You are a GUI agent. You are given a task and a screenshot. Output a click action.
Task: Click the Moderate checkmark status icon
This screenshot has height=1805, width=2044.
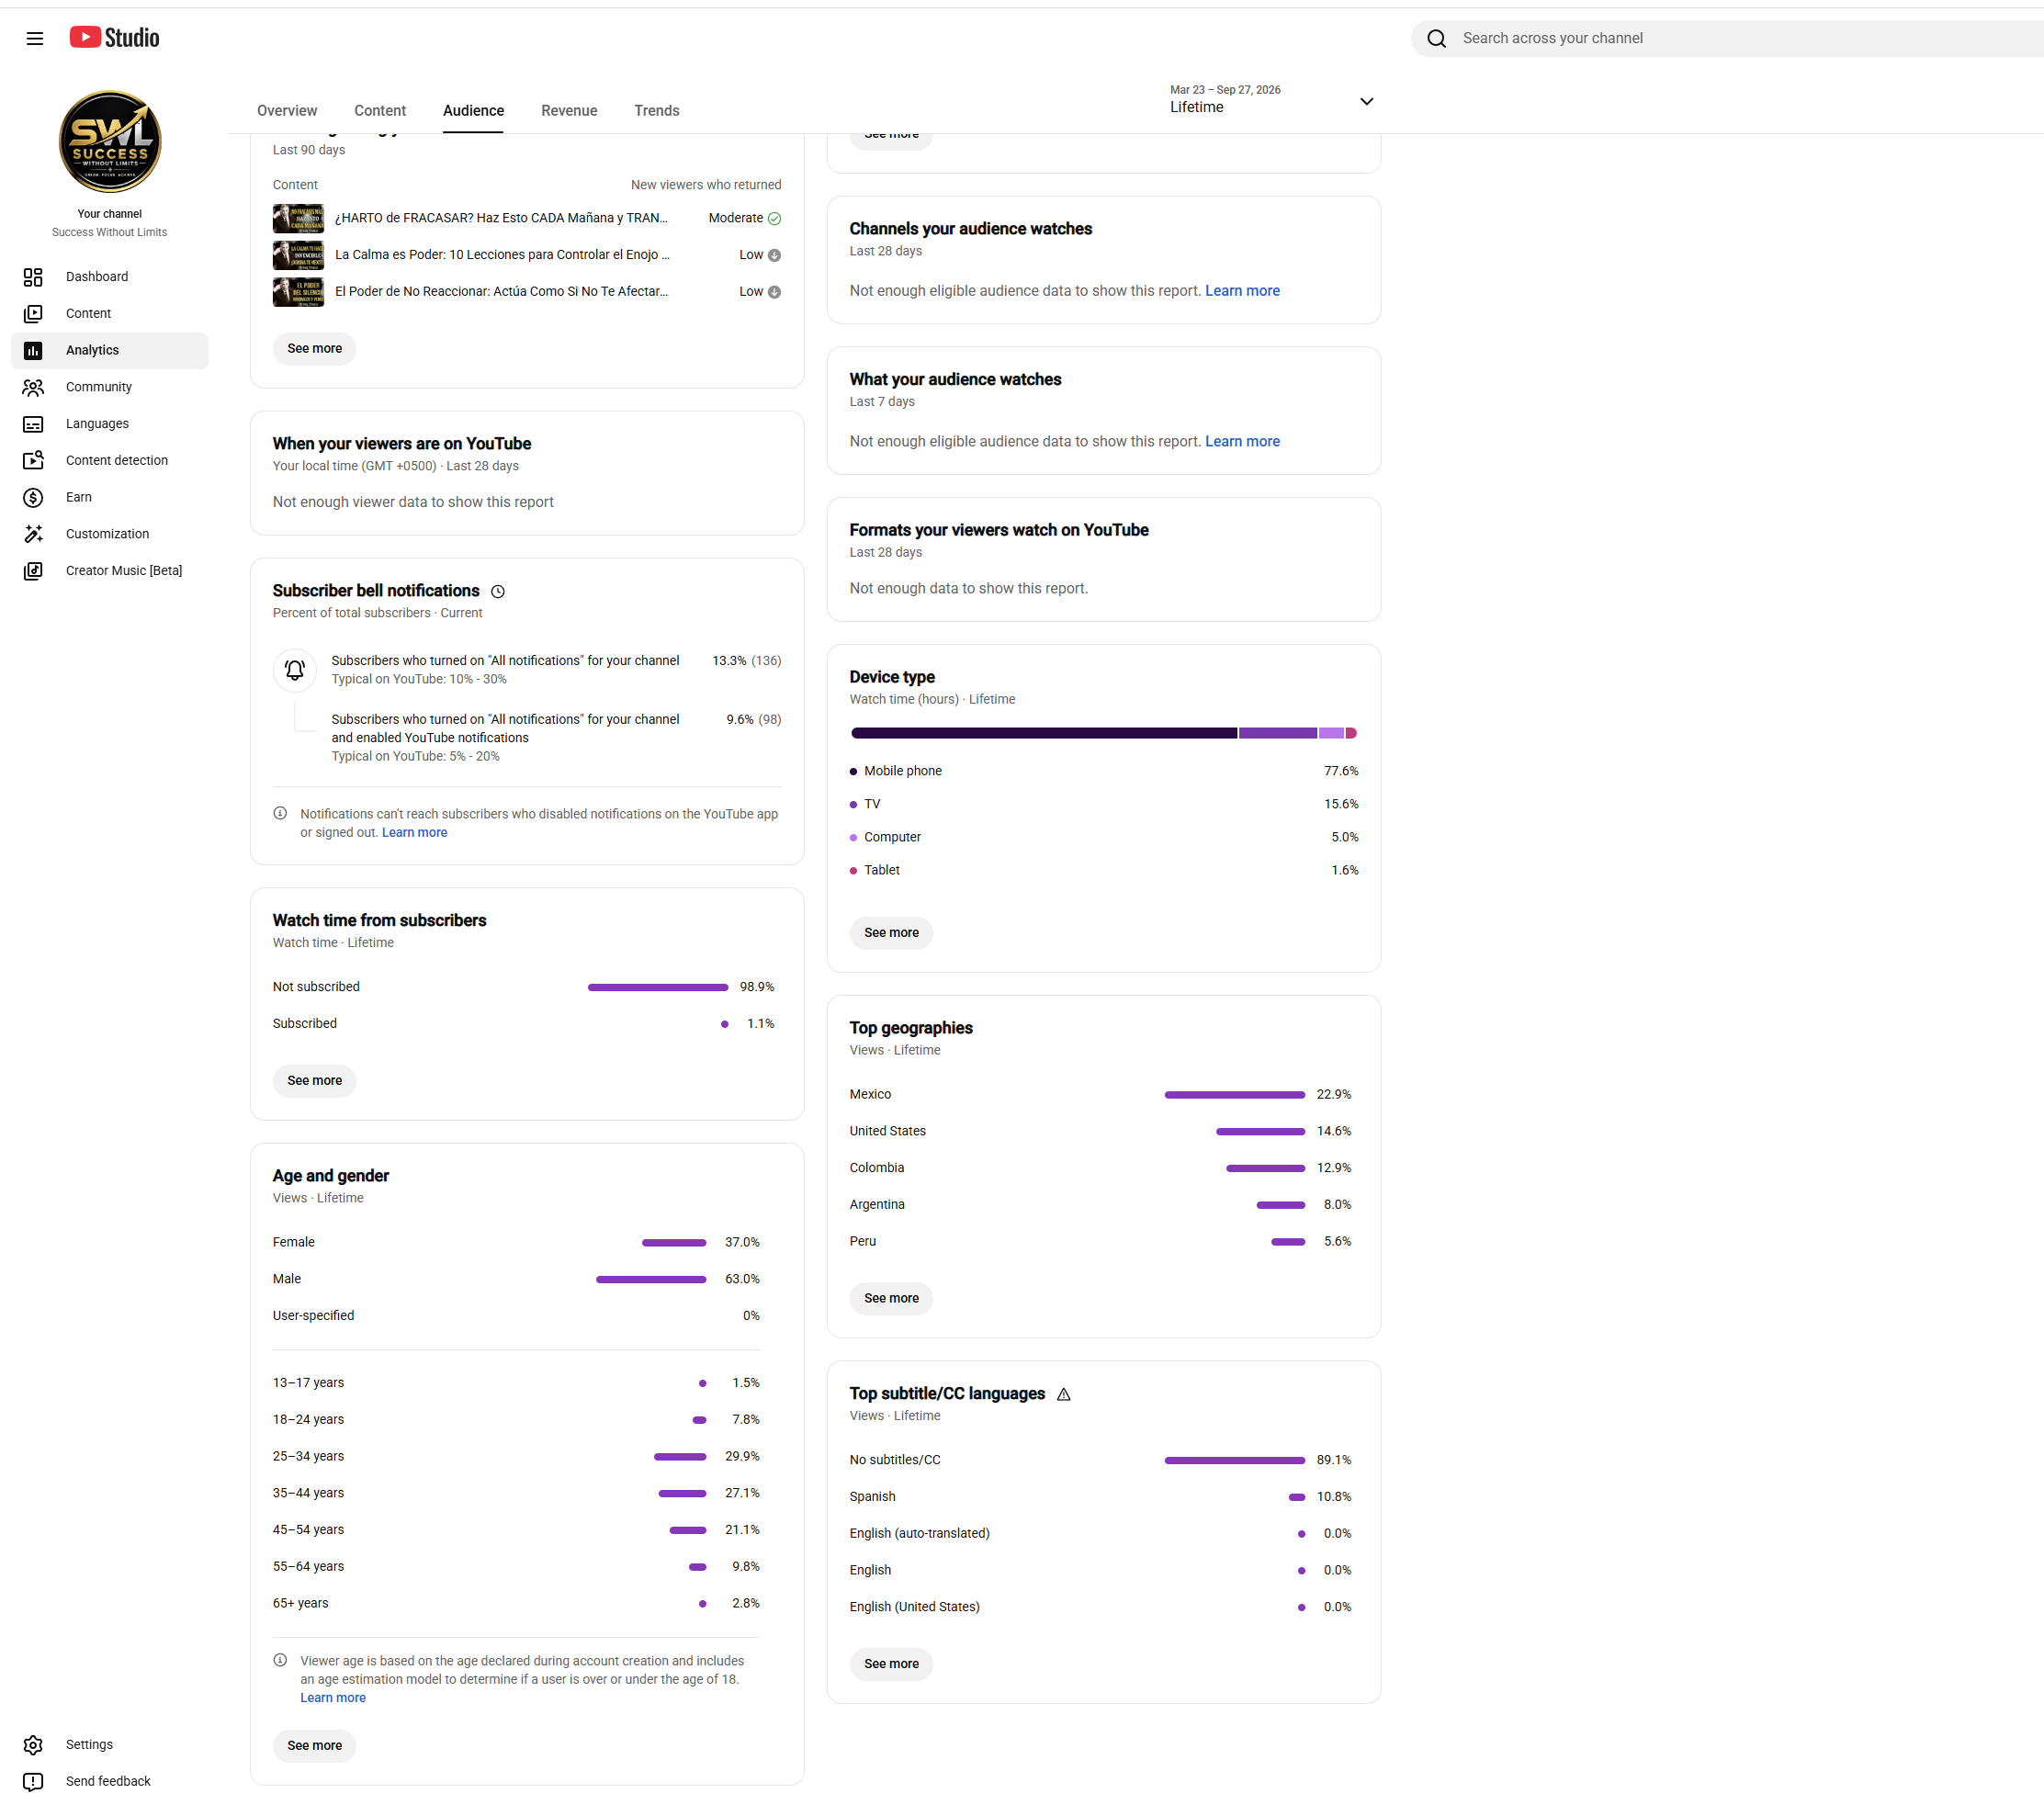pyautogui.click(x=774, y=219)
